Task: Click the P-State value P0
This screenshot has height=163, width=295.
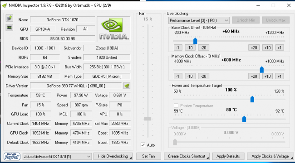Action: tap(120, 105)
